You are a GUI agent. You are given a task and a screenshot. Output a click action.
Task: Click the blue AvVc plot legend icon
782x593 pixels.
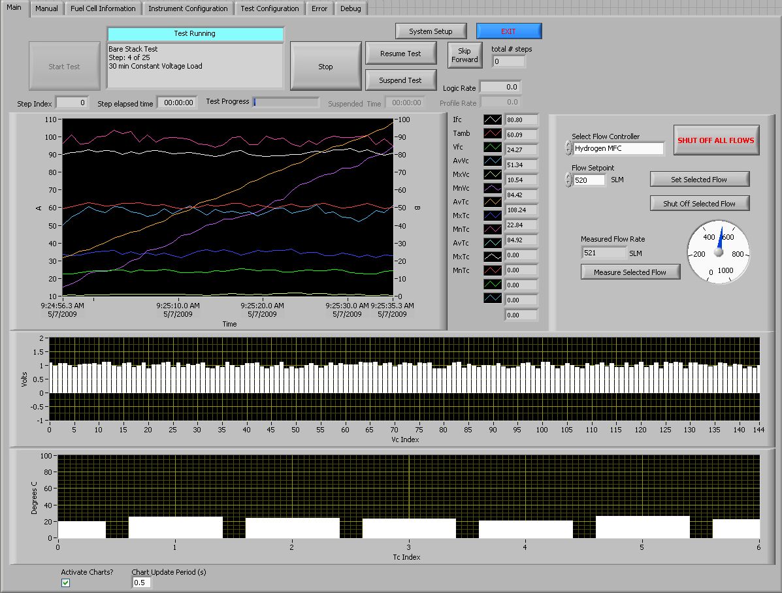click(x=492, y=161)
